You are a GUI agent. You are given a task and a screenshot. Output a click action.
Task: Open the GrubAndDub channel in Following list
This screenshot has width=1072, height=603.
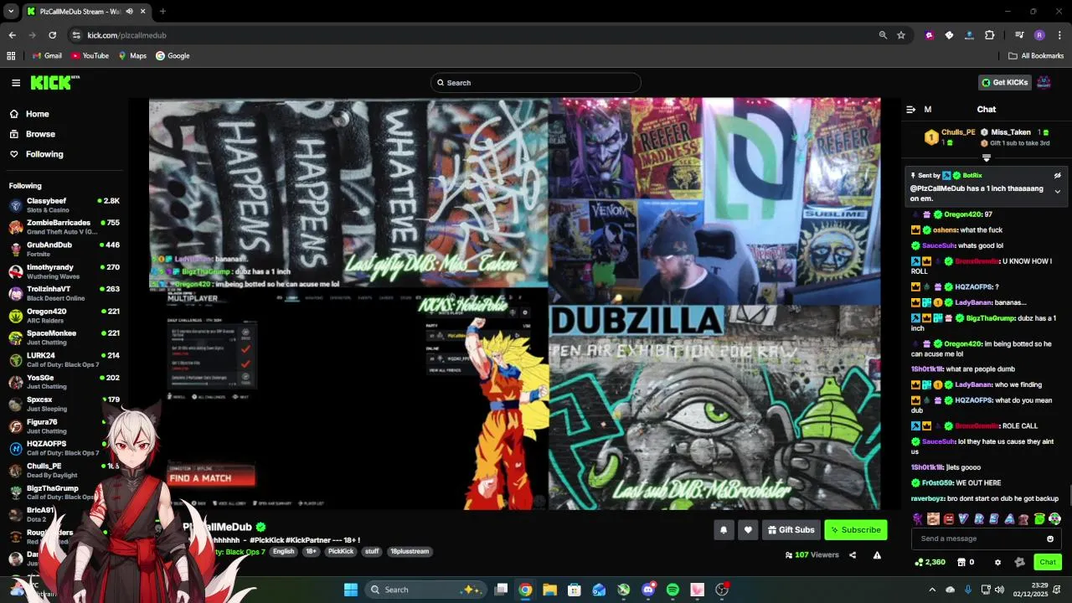(x=64, y=250)
